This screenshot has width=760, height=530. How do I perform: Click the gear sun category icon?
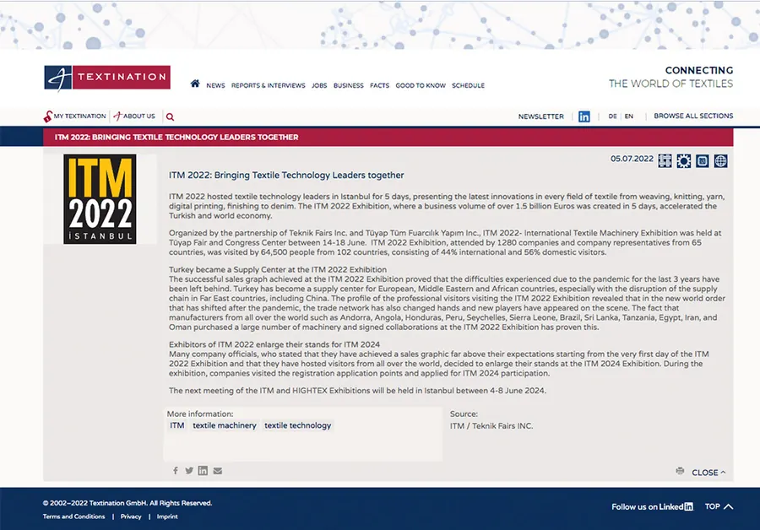point(684,161)
